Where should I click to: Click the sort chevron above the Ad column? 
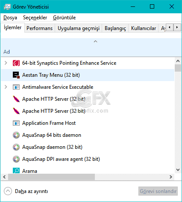(x=95, y=42)
